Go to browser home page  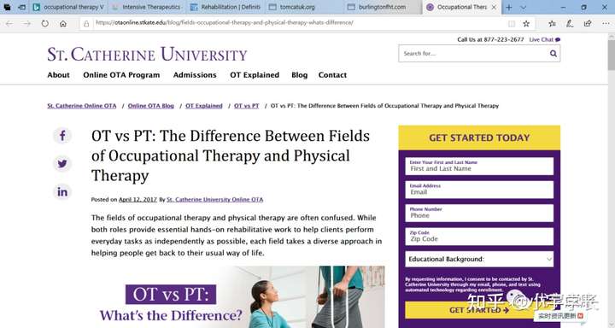coord(62,24)
